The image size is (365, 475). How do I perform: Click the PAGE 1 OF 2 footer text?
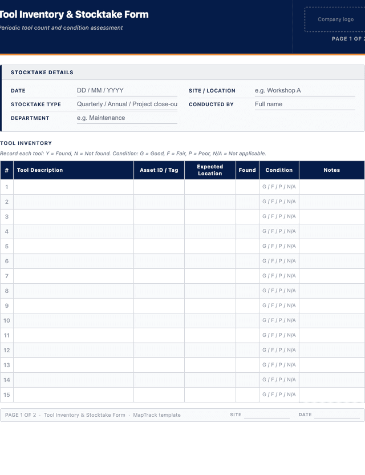click(x=21, y=415)
